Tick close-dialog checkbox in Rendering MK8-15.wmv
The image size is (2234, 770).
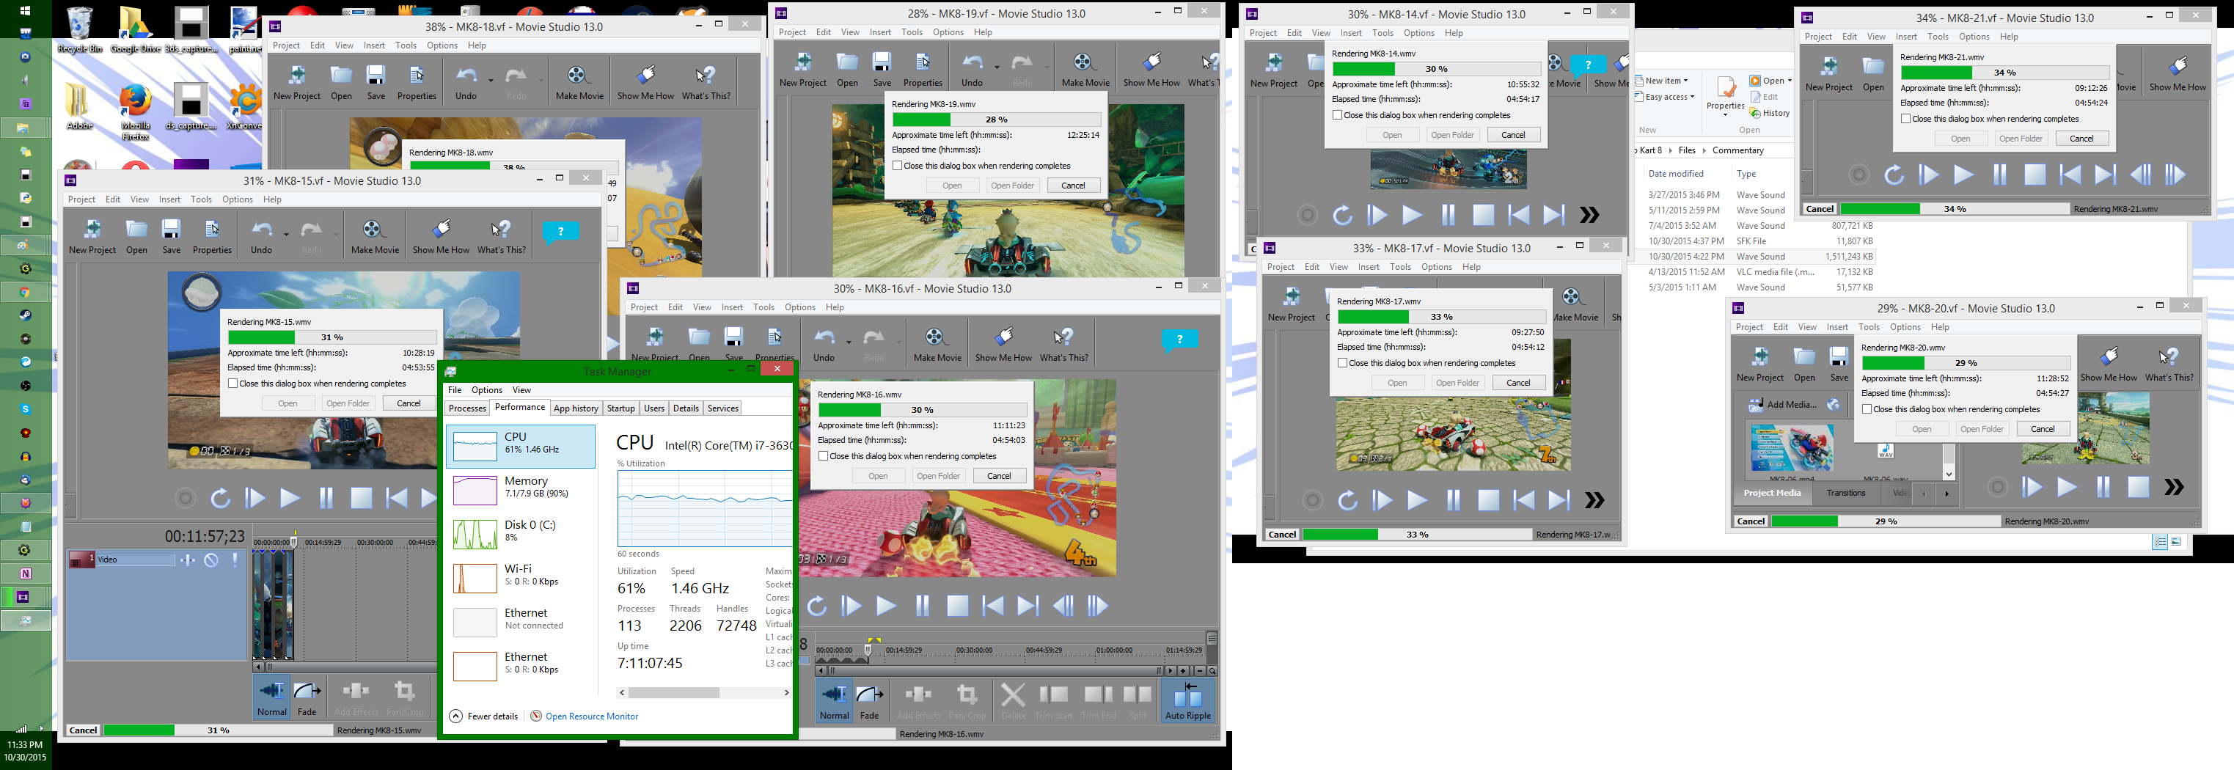point(233,384)
